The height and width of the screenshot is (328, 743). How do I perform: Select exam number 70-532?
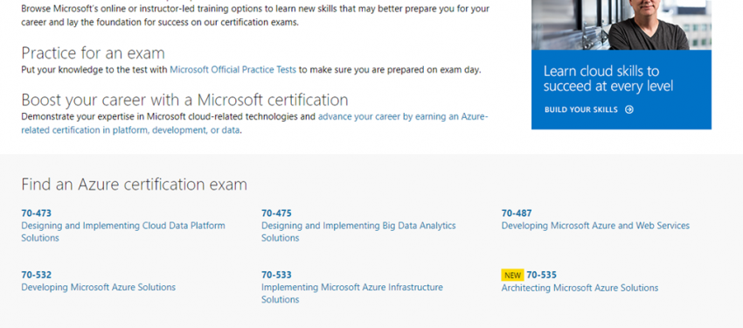(36, 275)
